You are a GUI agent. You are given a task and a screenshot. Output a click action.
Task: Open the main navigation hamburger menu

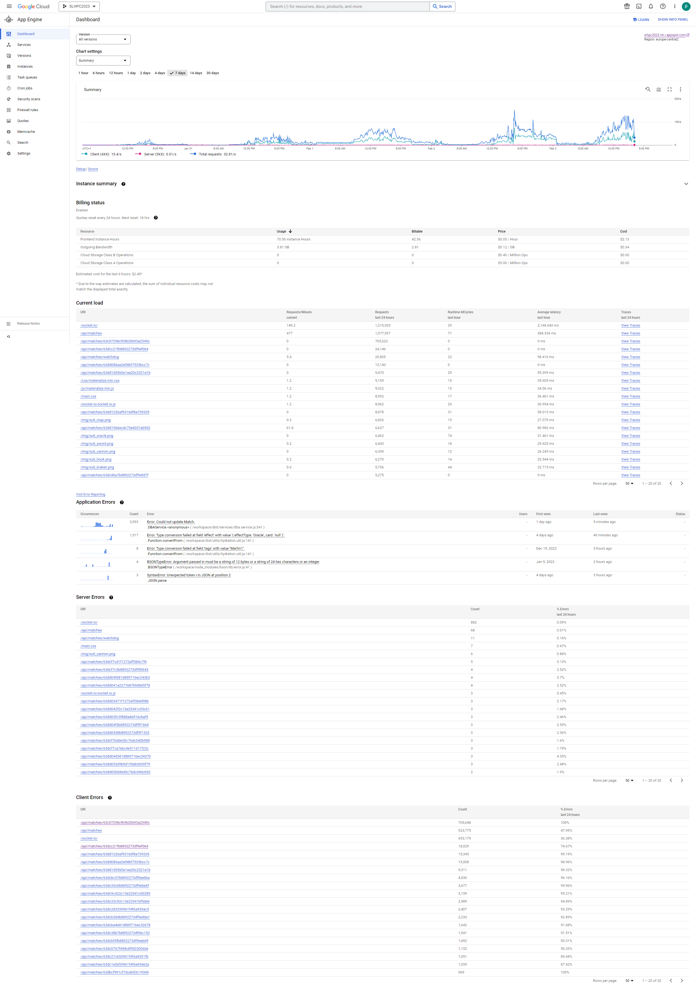(9, 7)
